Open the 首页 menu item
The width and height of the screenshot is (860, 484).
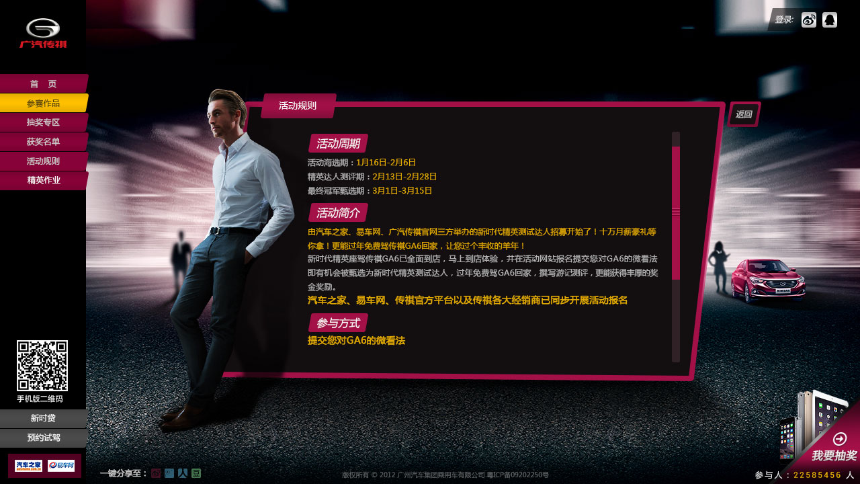pos(44,84)
